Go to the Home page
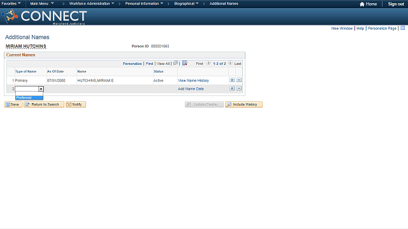This screenshot has height=229, width=408. point(368,4)
